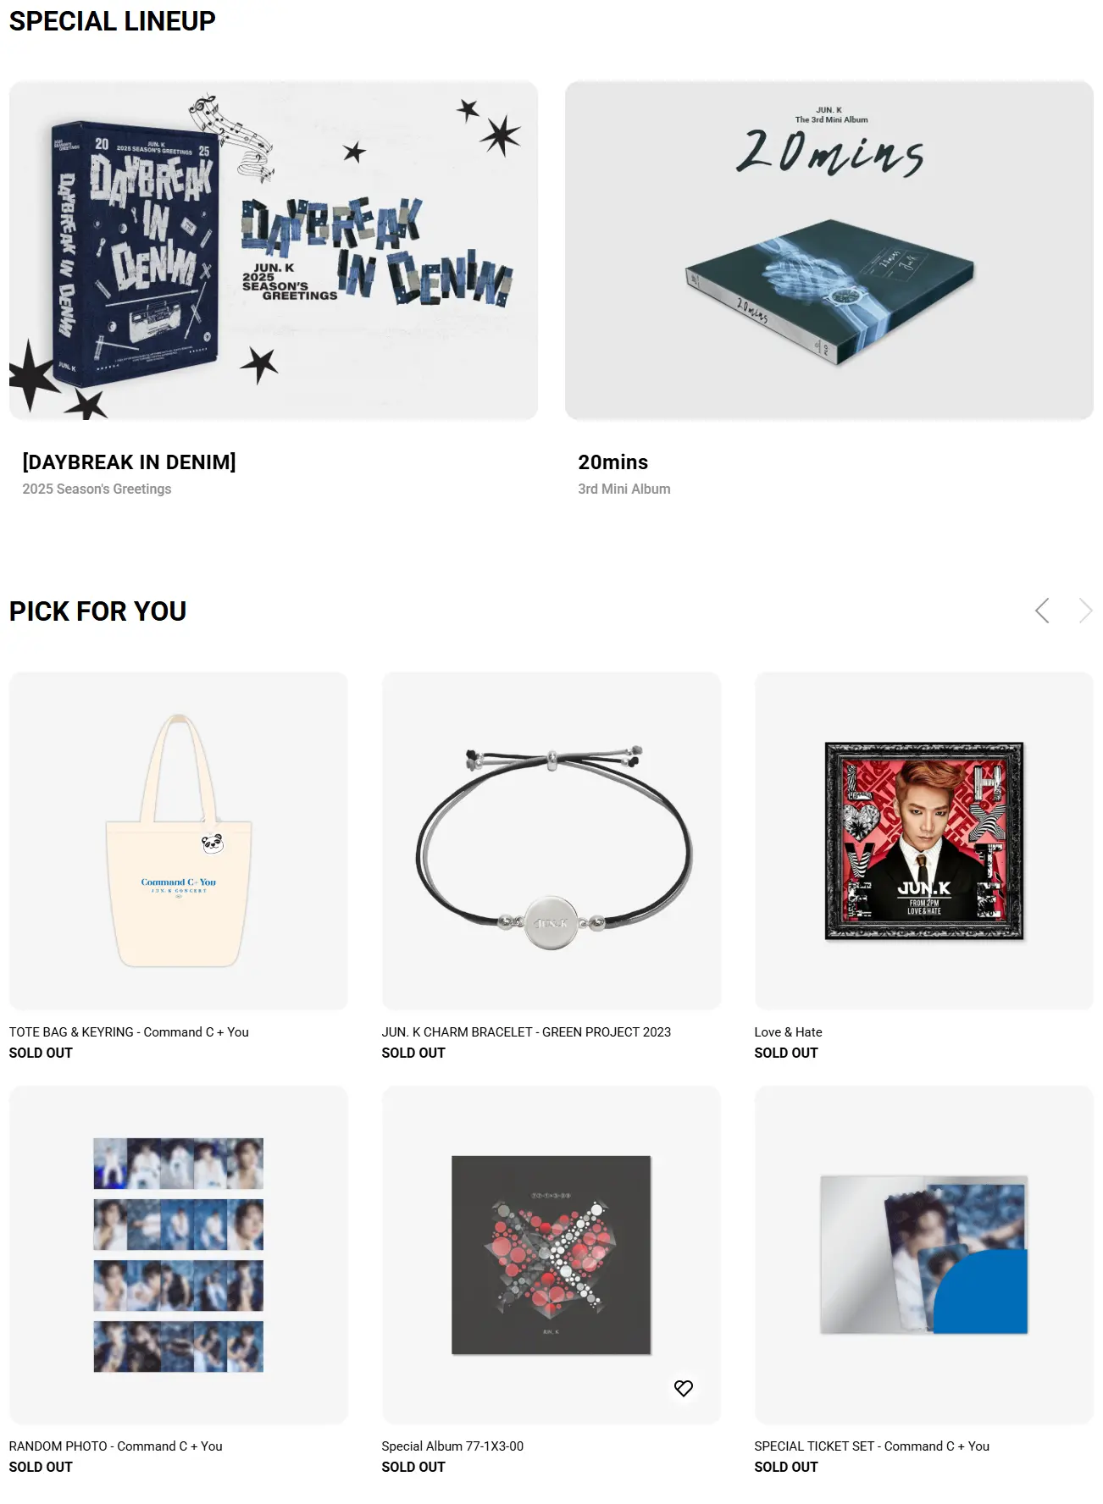
Task: View the Special Ticket Set image
Action: coord(924,1255)
